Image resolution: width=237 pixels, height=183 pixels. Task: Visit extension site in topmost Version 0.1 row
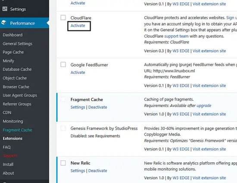tap(209, 4)
